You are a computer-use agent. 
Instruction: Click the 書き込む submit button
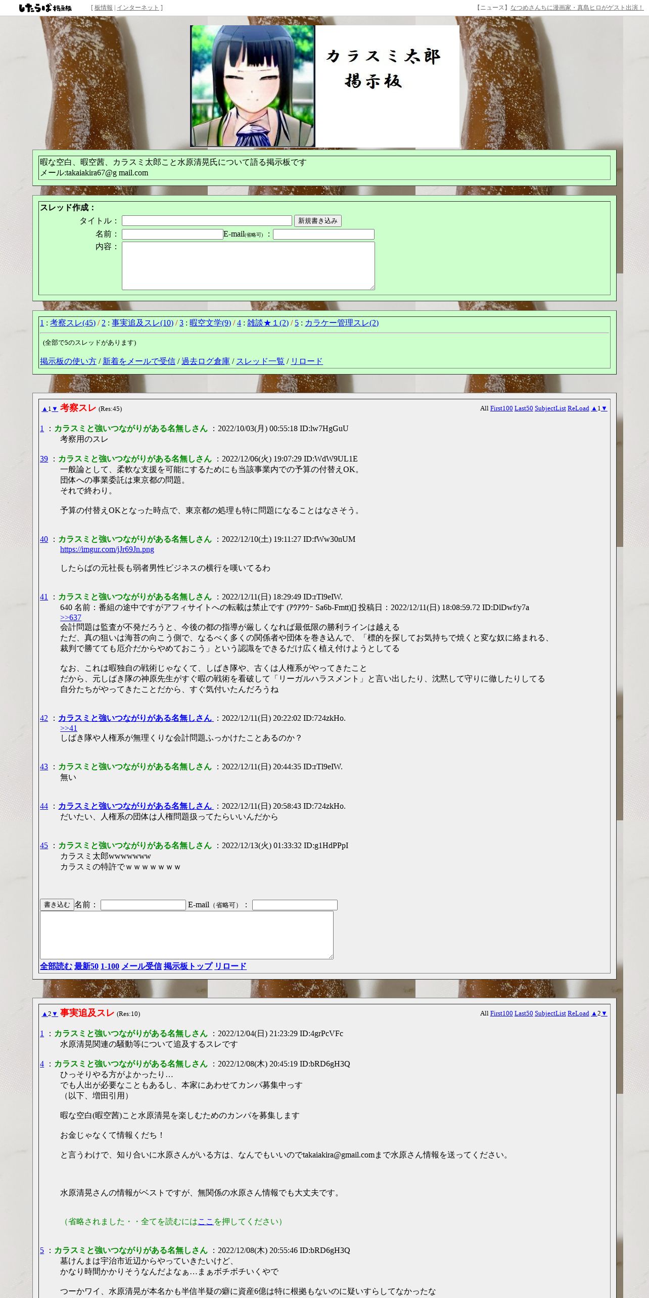click(57, 905)
